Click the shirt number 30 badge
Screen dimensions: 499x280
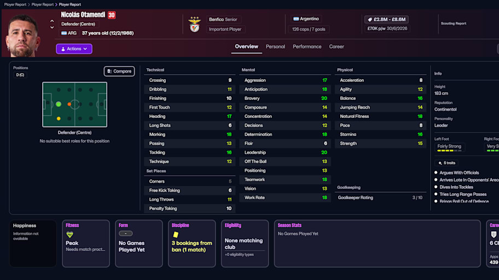(x=112, y=15)
